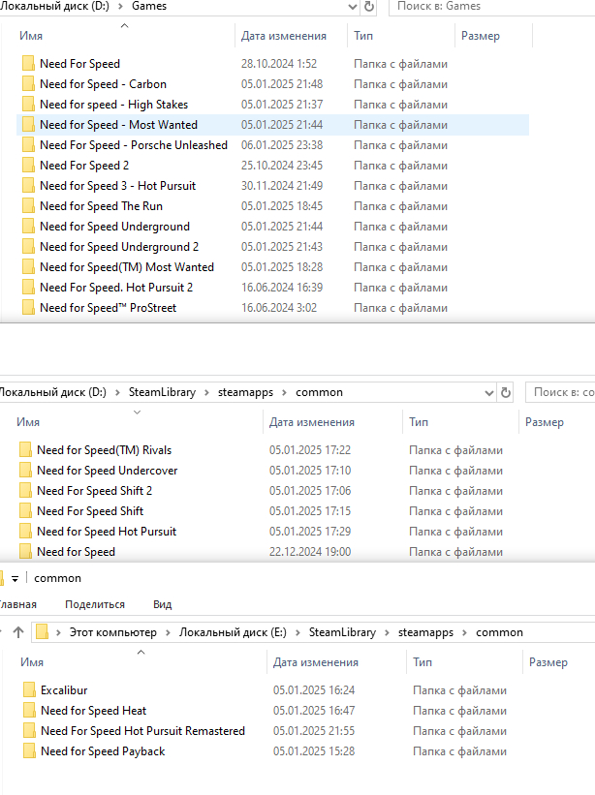Click the folder icon of Need for Speed The Run
The width and height of the screenshot is (595, 795).
(28, 205)
